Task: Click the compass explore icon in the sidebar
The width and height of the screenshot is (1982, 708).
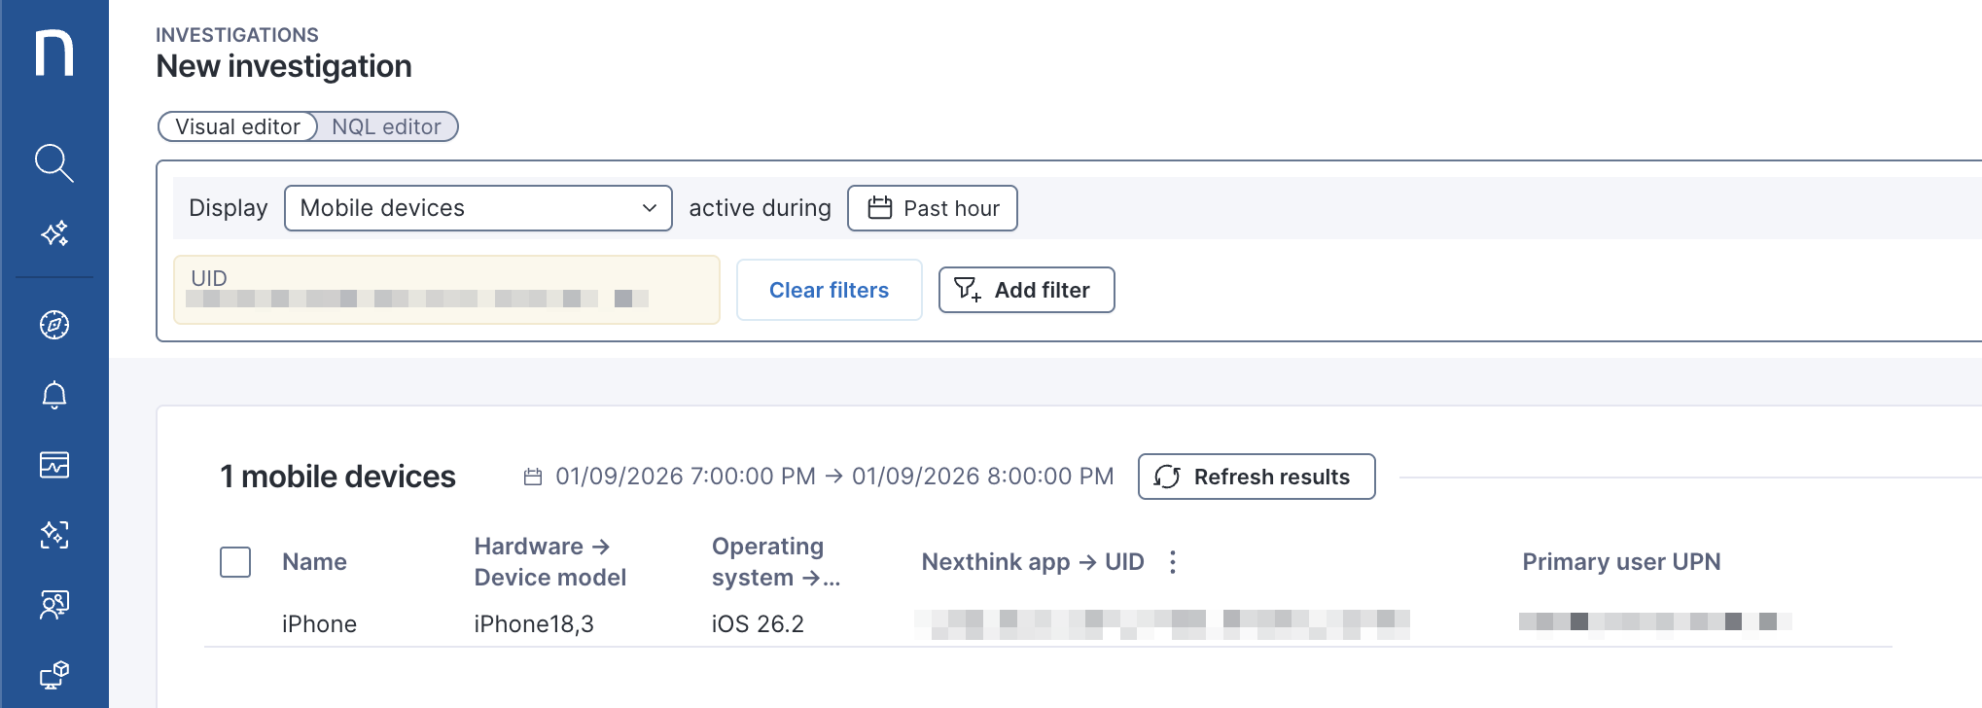Action: [x=54, y=325]
